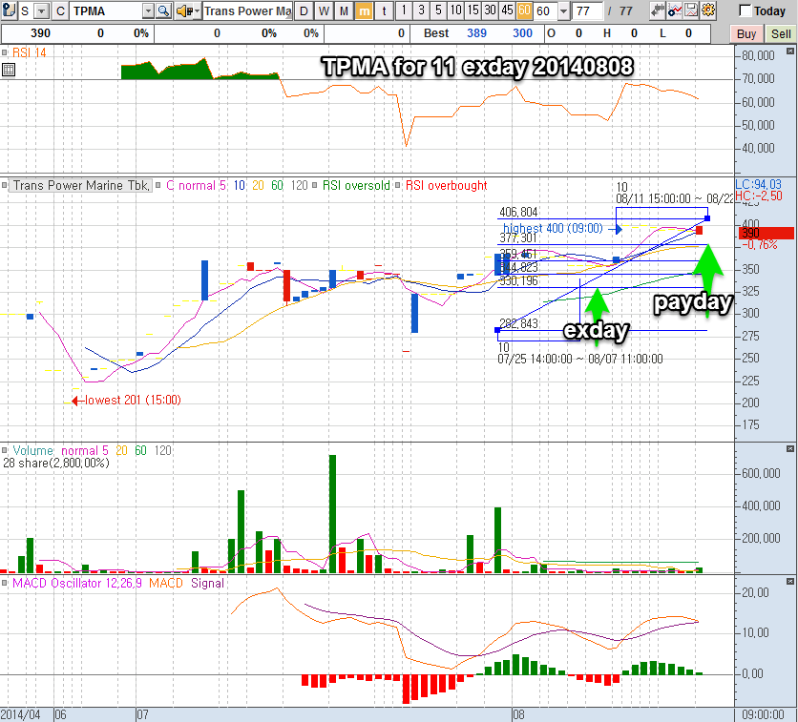This screenshot has height=722, width=798.
Task: Open chart settings gear icon
Action: coord(708,10)
